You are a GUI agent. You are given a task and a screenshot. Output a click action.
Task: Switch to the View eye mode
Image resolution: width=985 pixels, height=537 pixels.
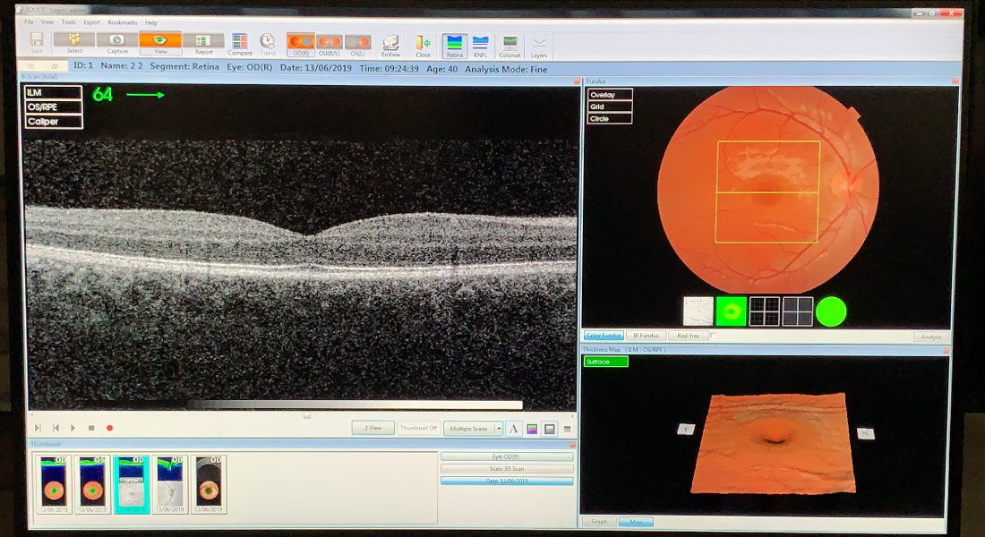pos(160,42)
